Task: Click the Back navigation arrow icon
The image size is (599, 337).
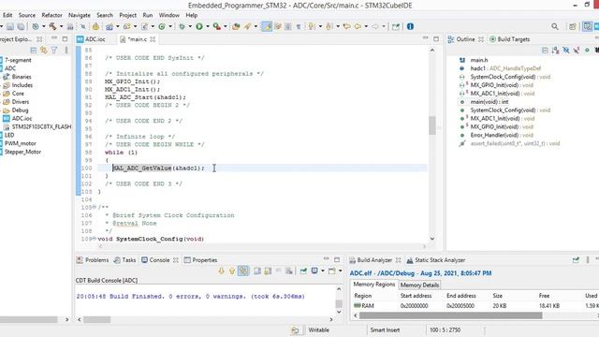Action: tap(358, 26)
